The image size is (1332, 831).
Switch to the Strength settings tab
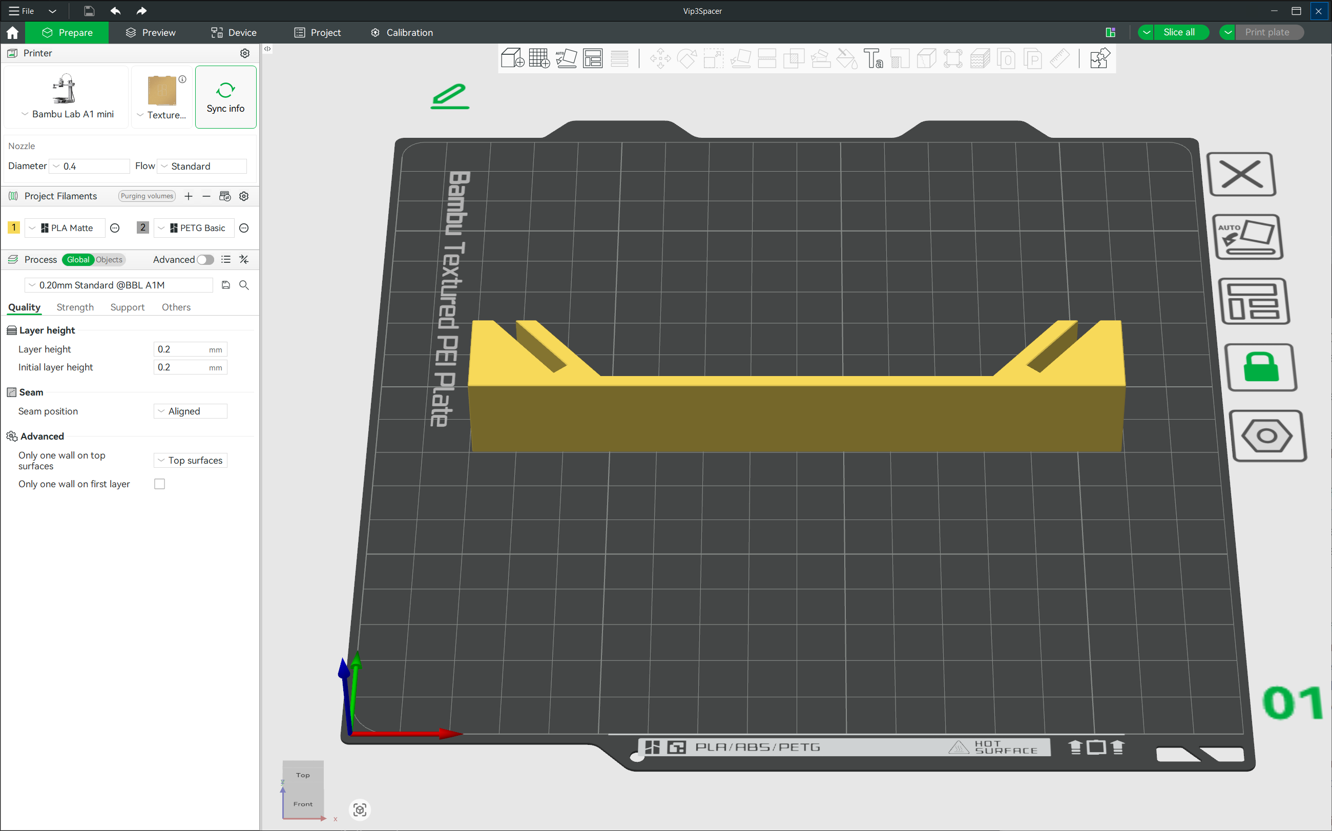(75, 307)
